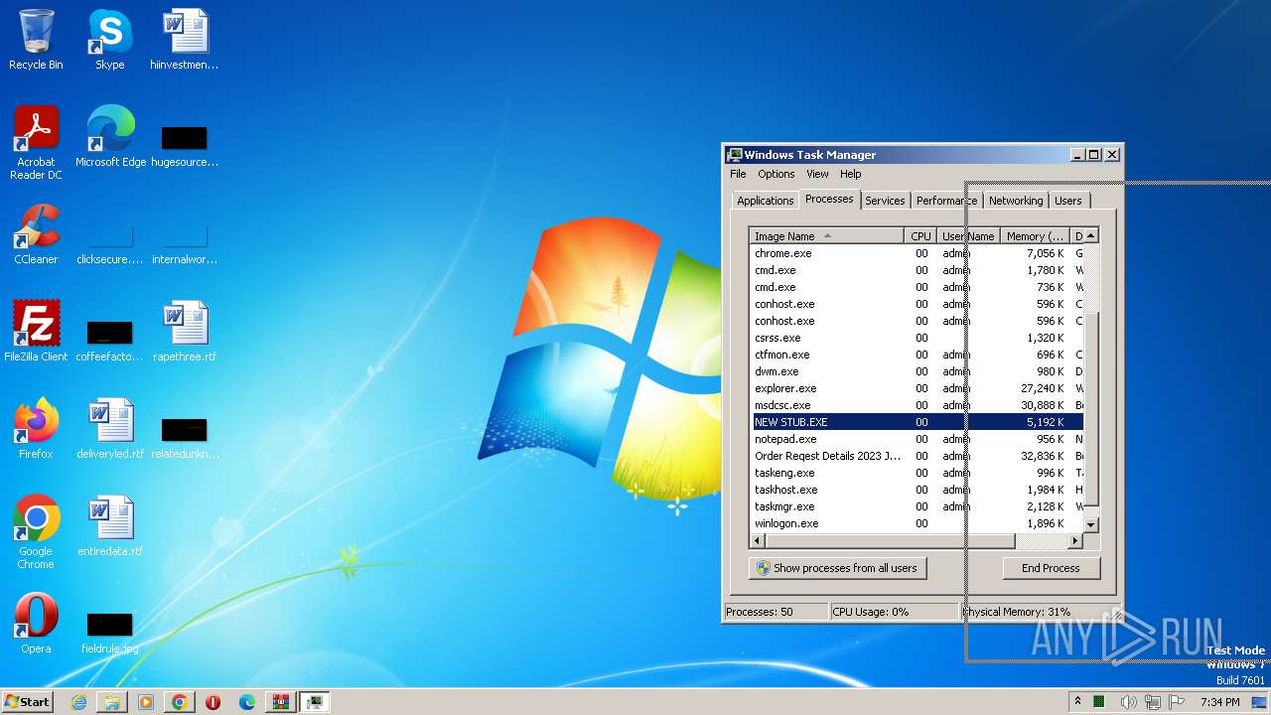Image resolution: width=1271 pixels, height=715 pixels.
Task: Open the Recycle Bin desktop icon
Action: [36, 40]
